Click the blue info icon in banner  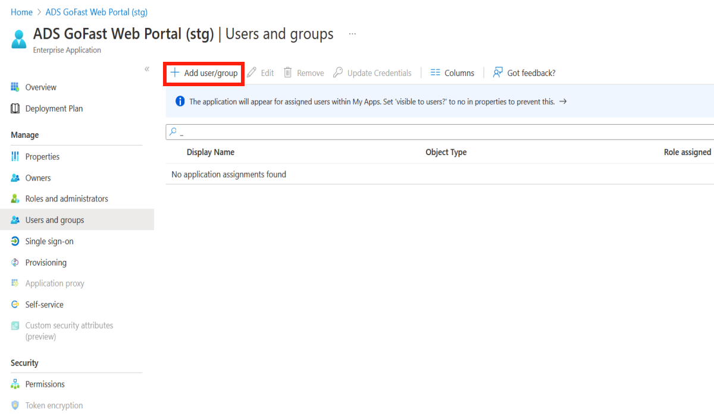(180, 102)
